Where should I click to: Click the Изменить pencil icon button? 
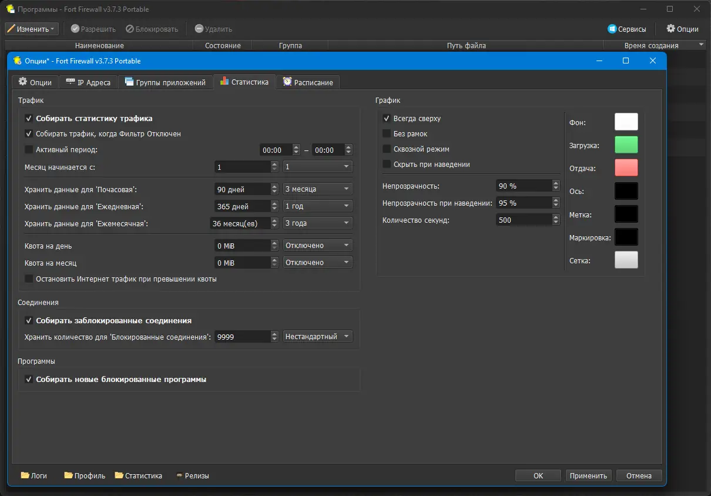pyautogui.click(x=11, y=29)
